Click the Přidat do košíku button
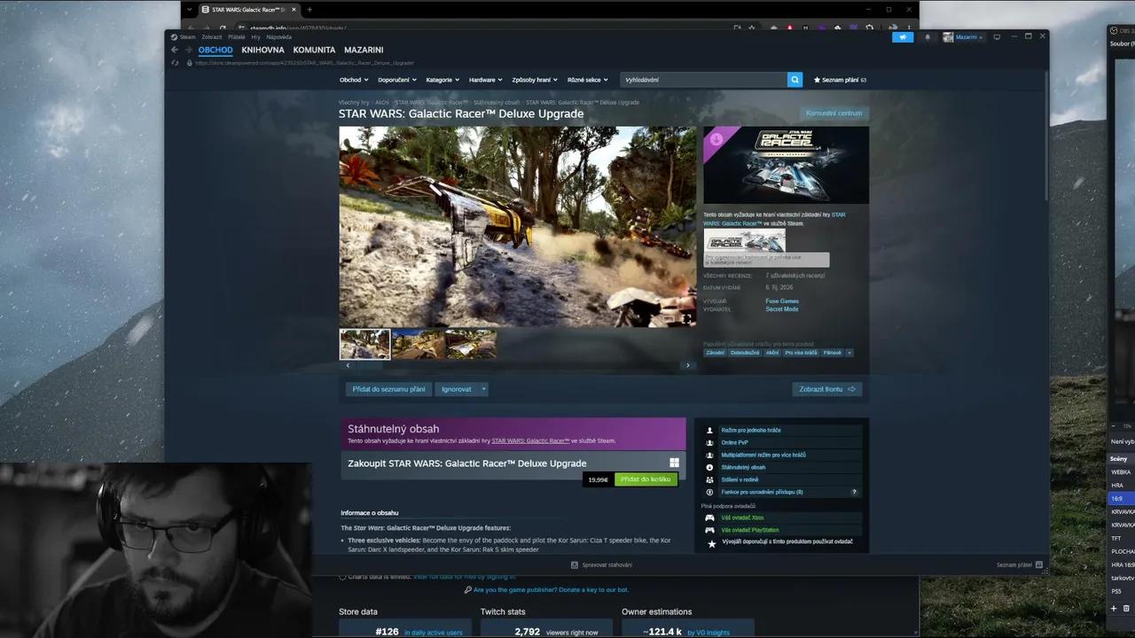1135x638 pixels. pyautogui.click(x=646, y=479)
